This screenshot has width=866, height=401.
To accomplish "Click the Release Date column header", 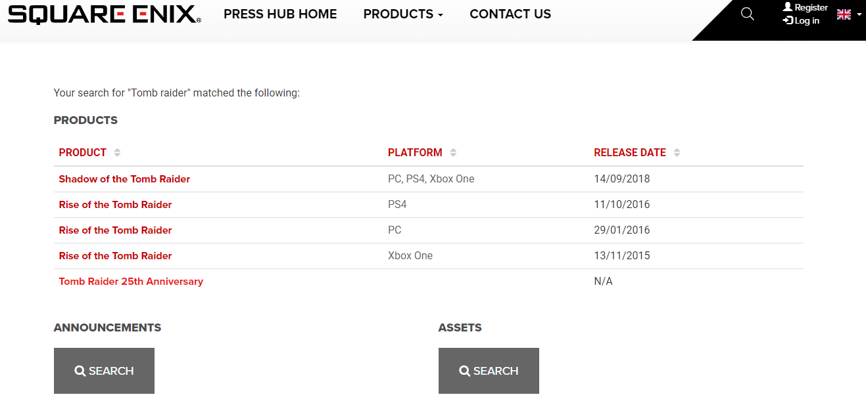I will [x=630, y=152].
